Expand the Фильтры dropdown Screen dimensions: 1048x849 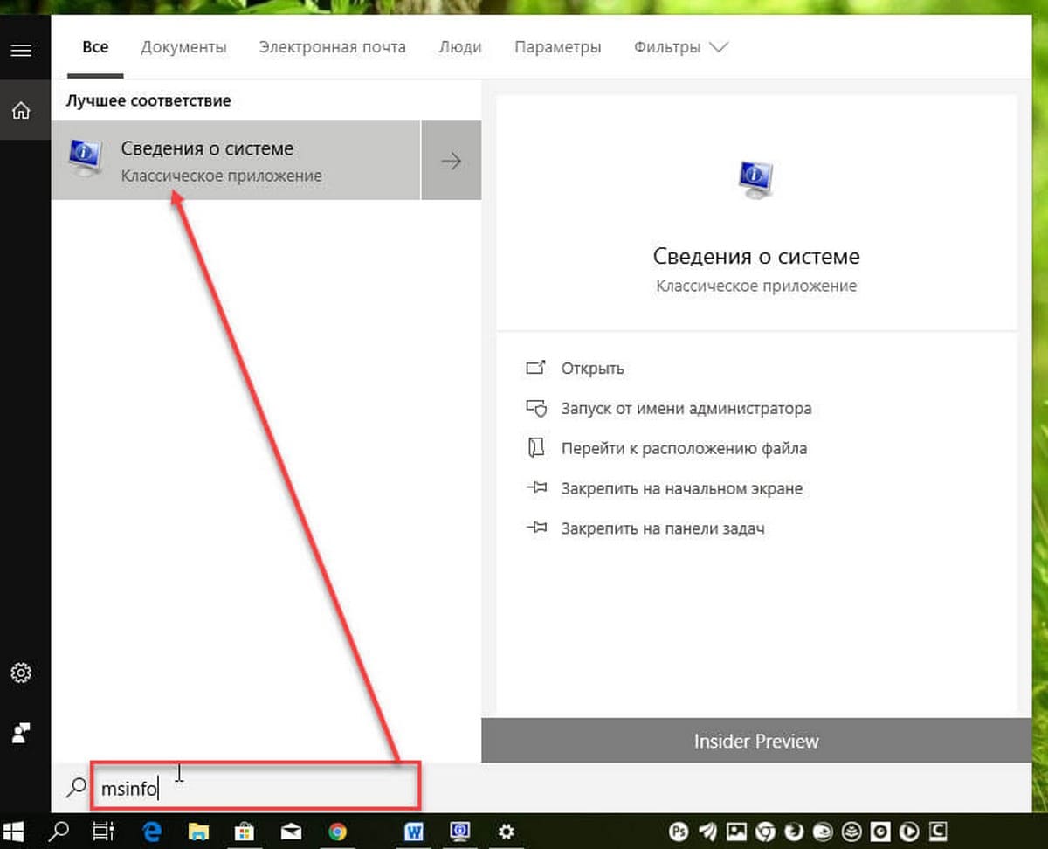(680, 47)
